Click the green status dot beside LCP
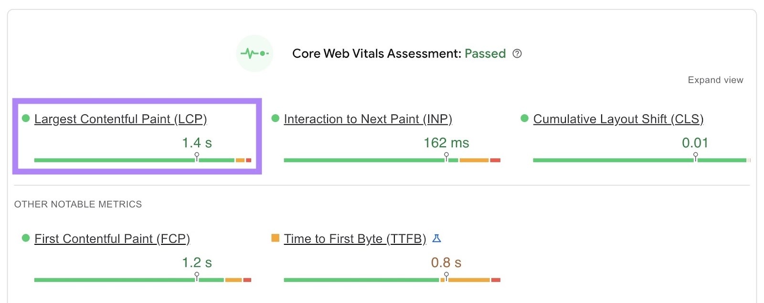764x303 pixels. (26, 118)
